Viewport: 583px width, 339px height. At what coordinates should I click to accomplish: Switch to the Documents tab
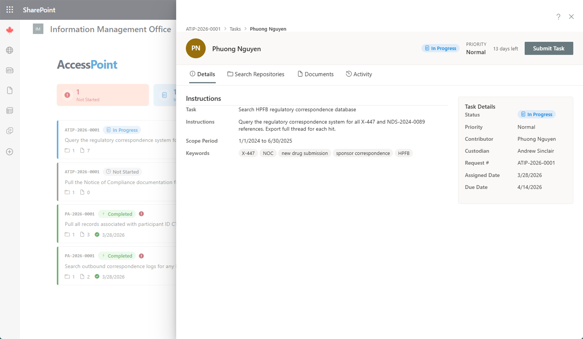tap(316, 74)
